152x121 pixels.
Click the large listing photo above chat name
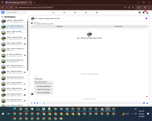[x=89, y=34]
